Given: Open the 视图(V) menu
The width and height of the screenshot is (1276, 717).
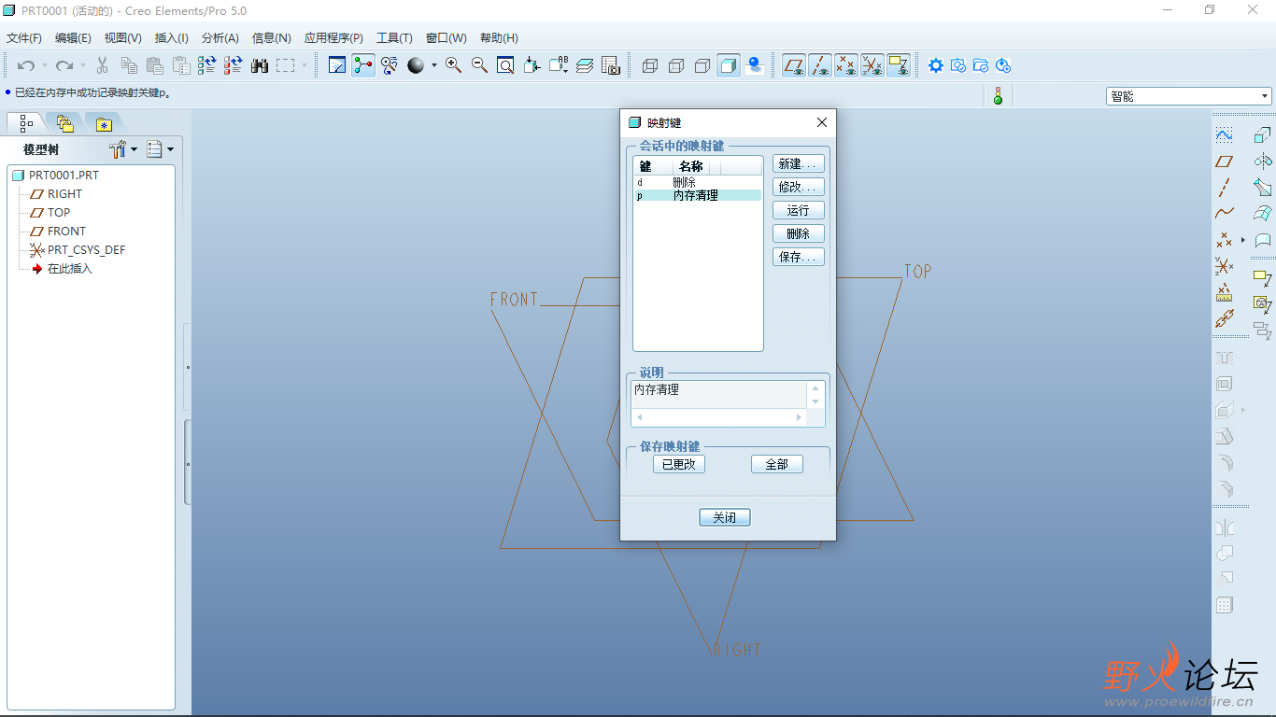Looking at the screenshot, I should click(x=123, y=38).
